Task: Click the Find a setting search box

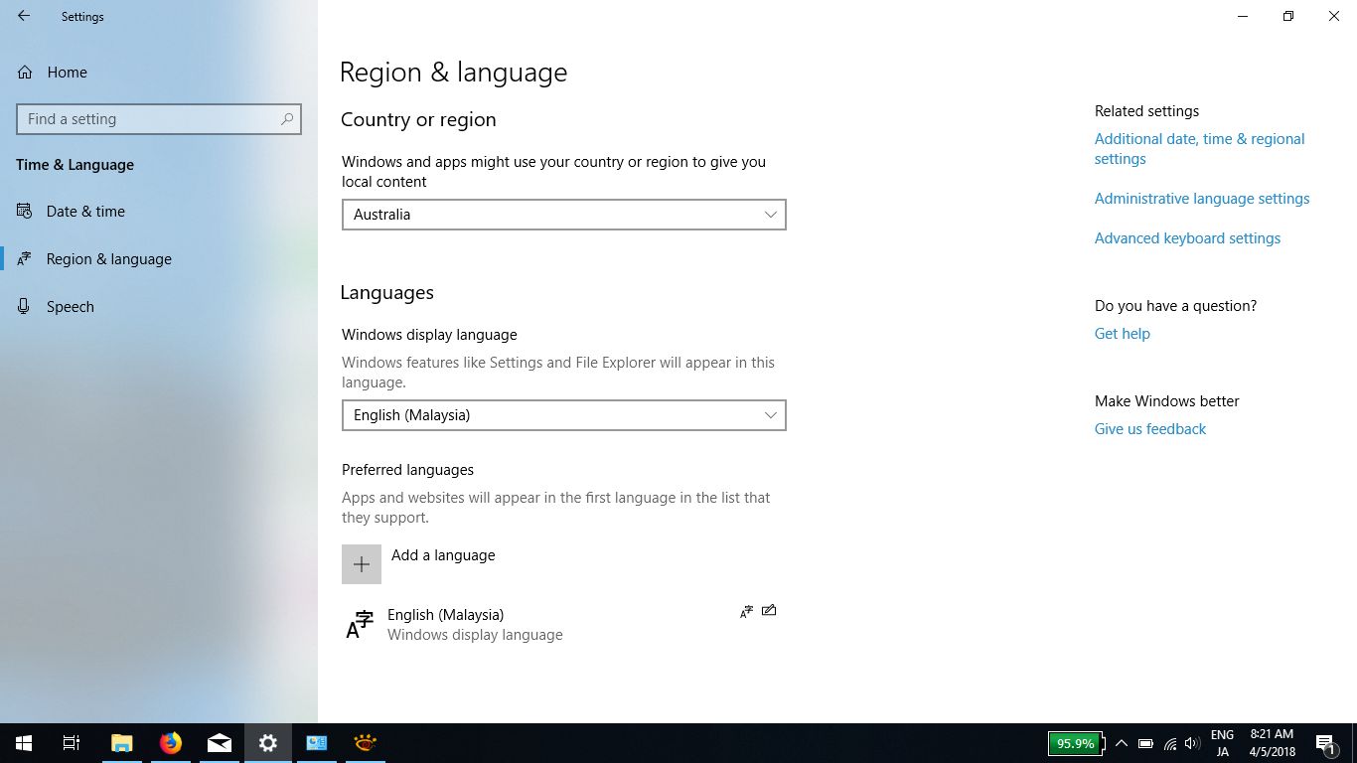Action: [x=158, y=118]
